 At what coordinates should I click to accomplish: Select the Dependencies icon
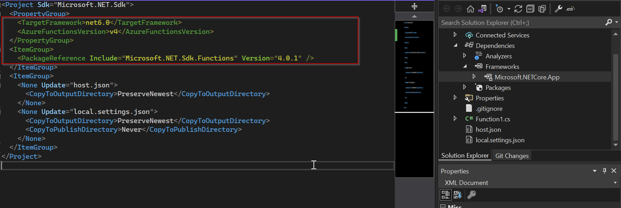point(469,45)
